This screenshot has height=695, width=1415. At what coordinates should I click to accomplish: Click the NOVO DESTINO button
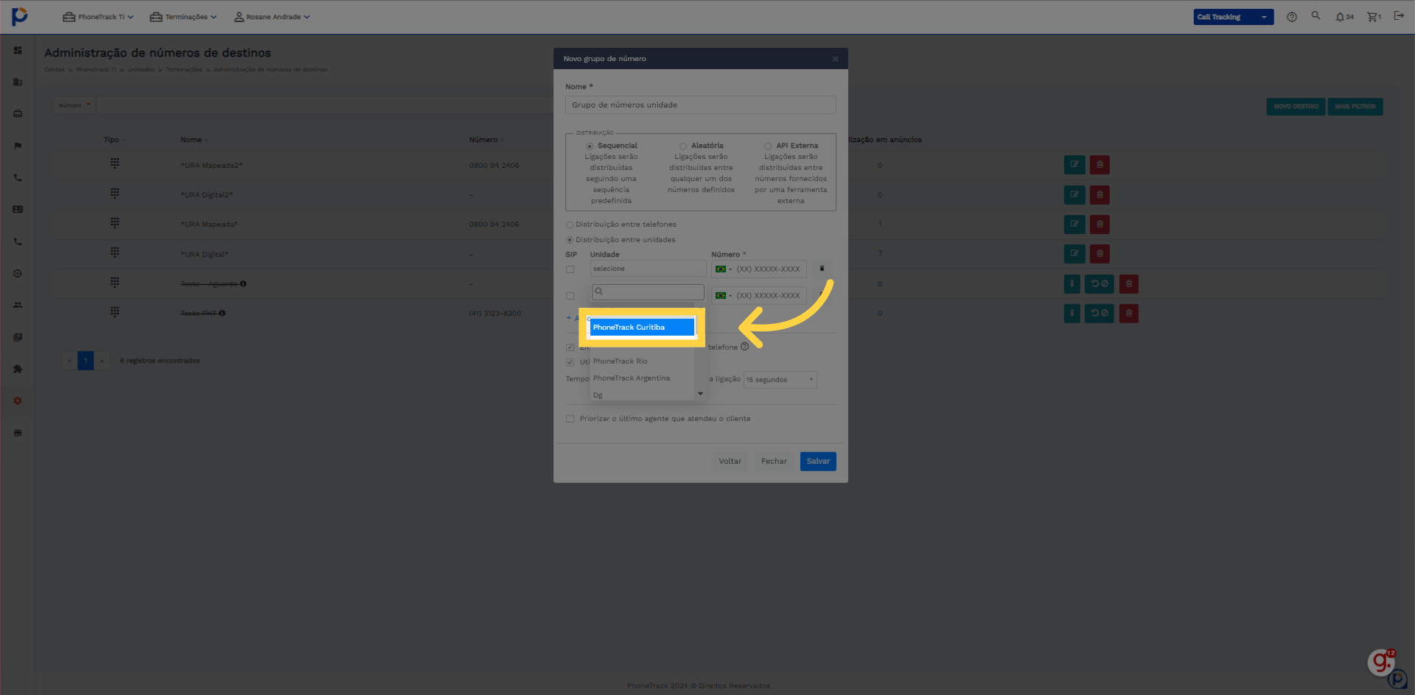[1296, 107]
